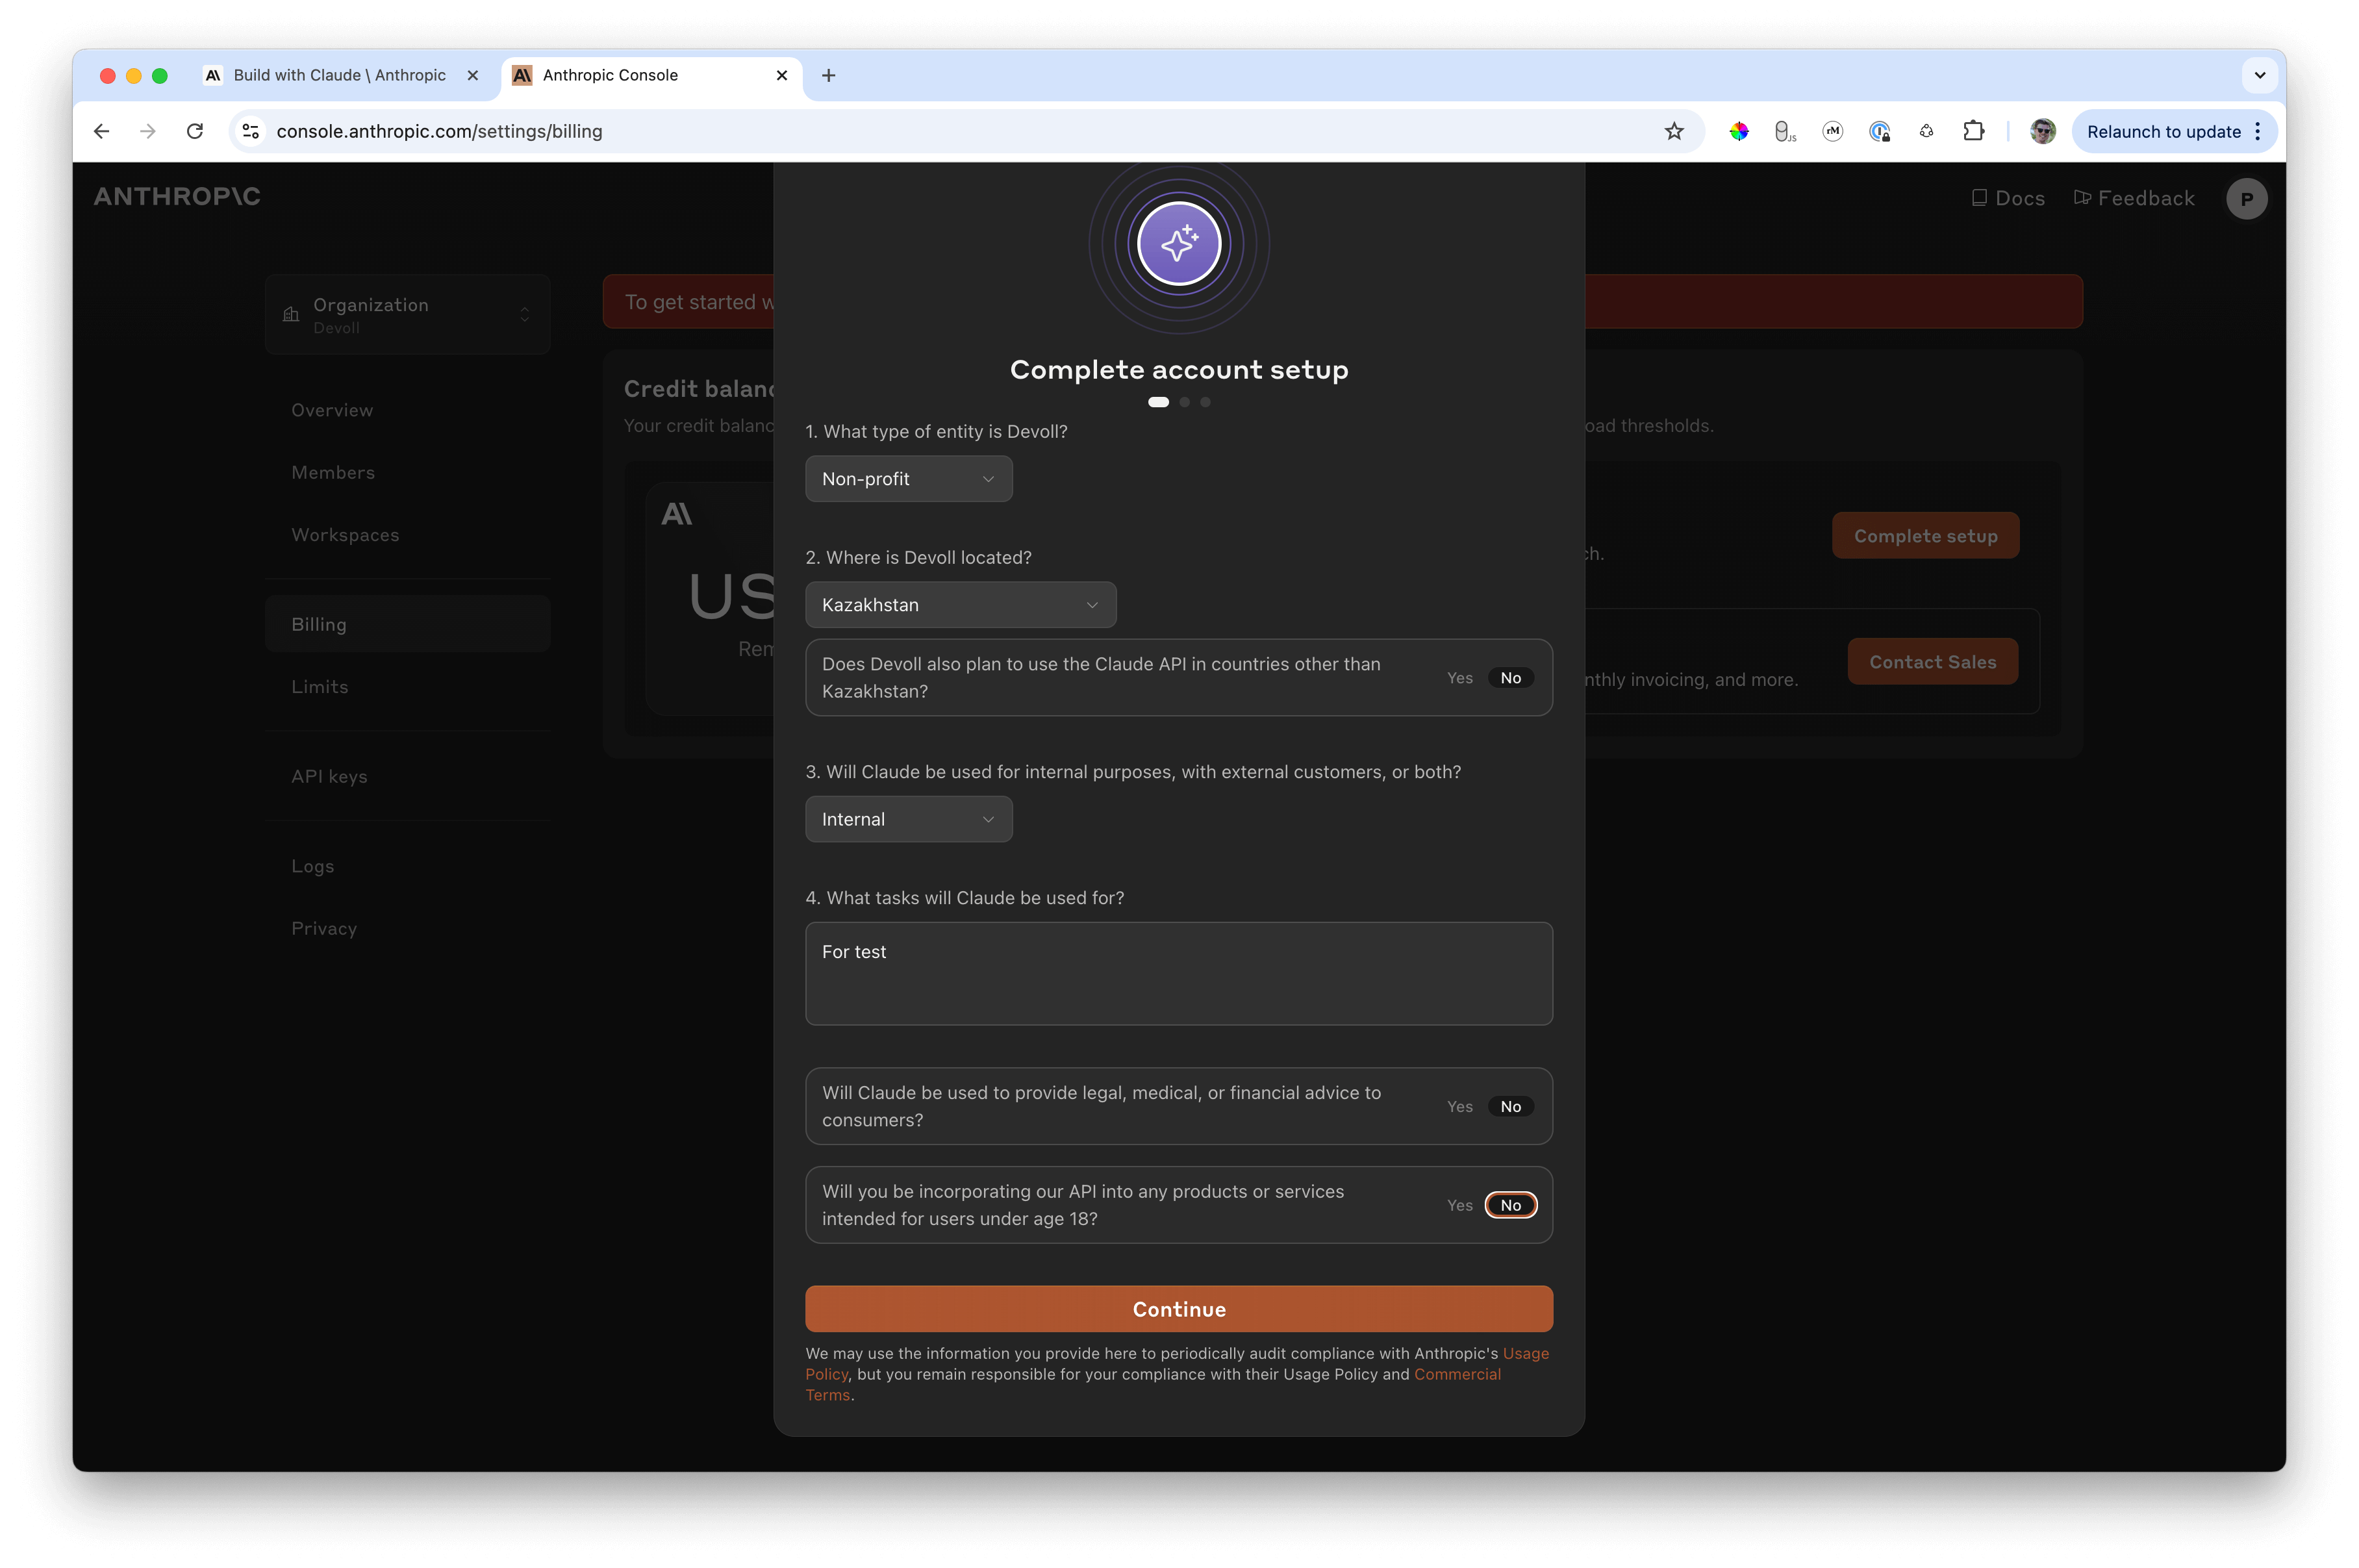Viewport: 2359px width, 1568px height.
Task: Bookmark this page with the star icon
Action: [1674, 131]
